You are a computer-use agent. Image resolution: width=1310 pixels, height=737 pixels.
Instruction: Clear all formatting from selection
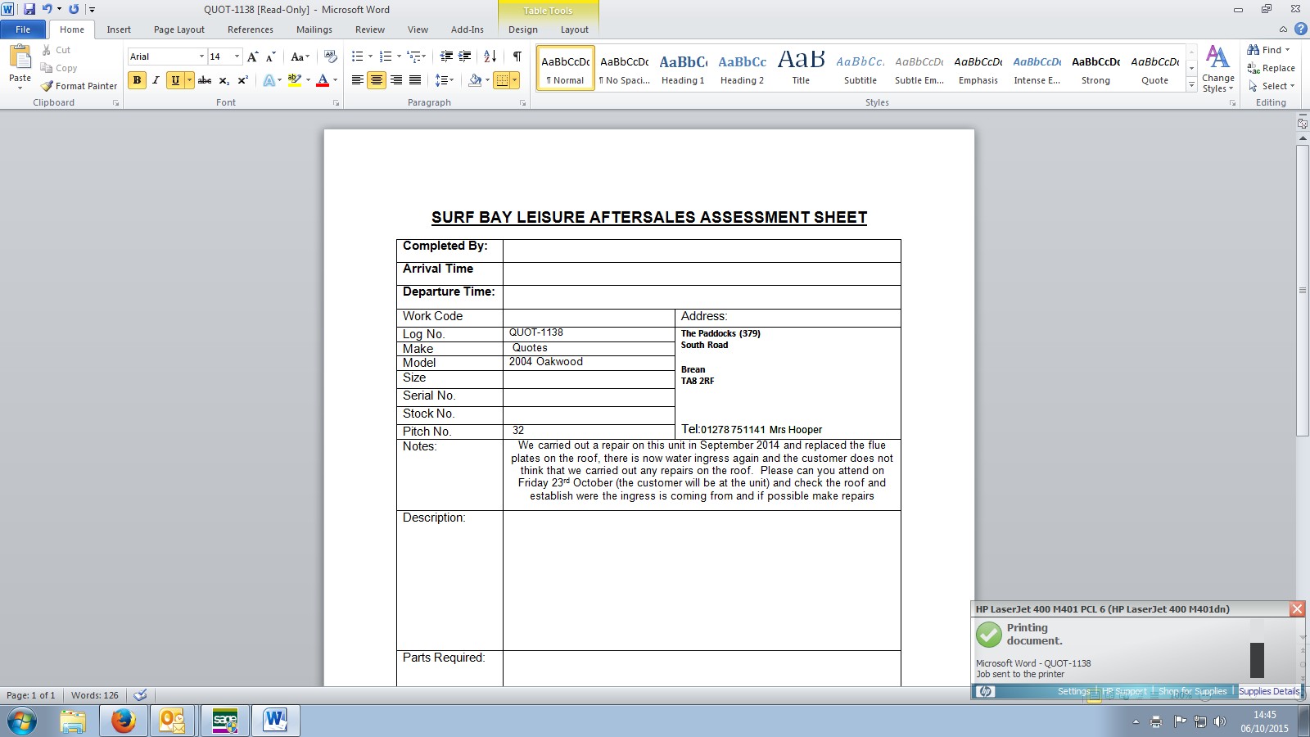click(331, 57)
